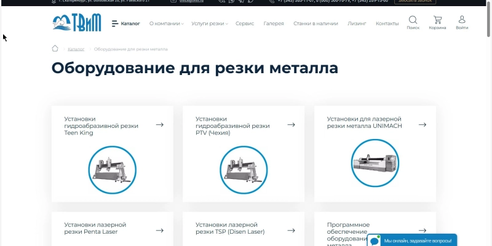
Task: Click the arrow on PTV (Чехия) card
Action: click(292, 125)
